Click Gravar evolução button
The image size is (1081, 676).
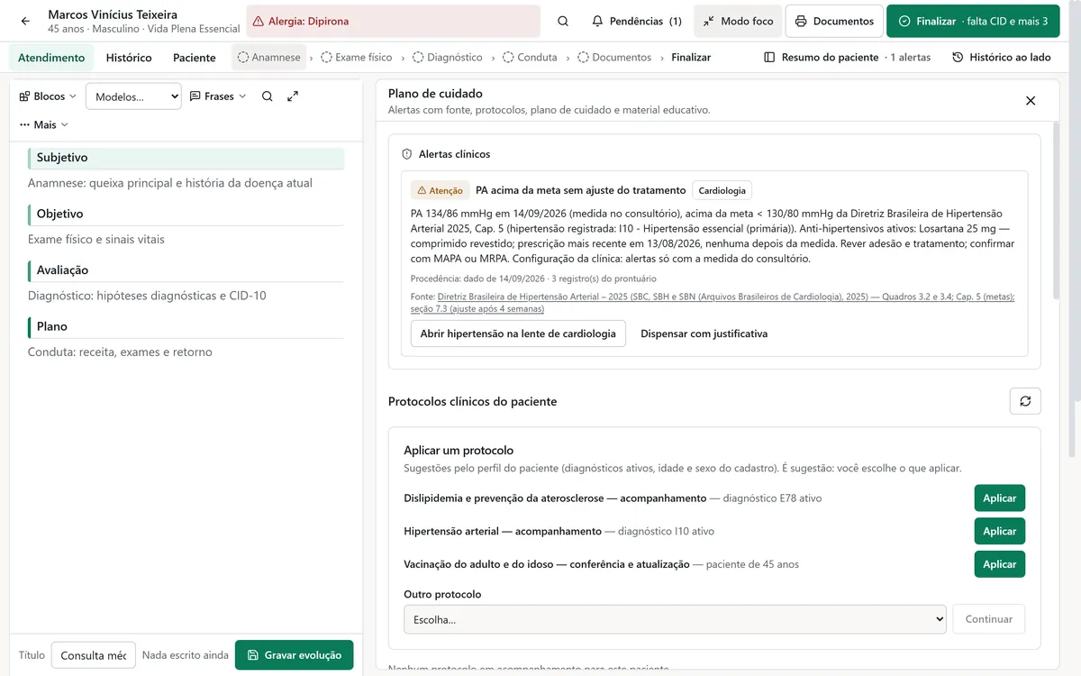[x=295, y=655]
